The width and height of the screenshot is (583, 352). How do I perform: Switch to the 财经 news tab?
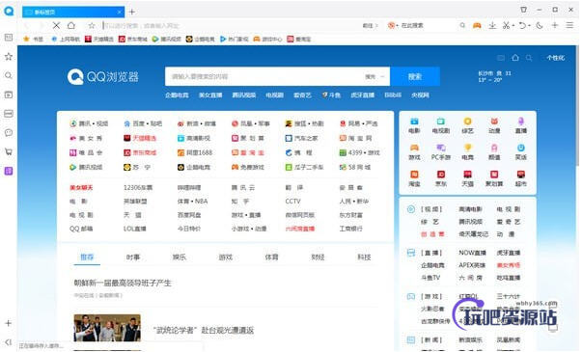click(318, 257)
